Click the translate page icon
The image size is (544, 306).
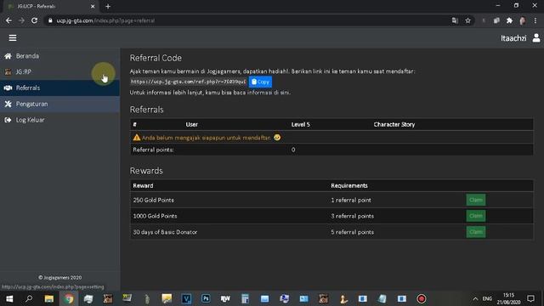pyautogui.click(x=455, y=20)
